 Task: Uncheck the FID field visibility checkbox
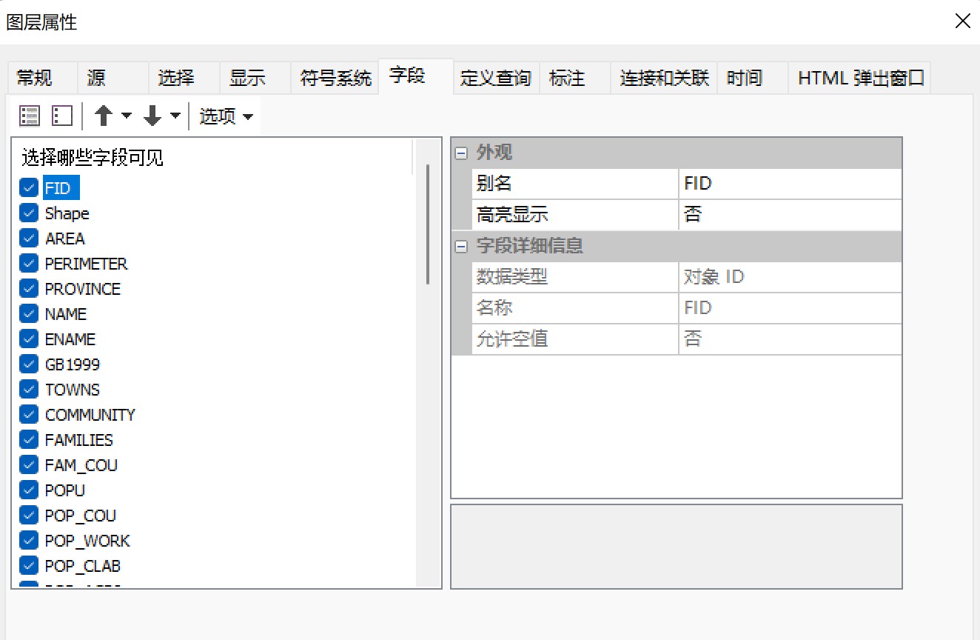tap(28, 187)
